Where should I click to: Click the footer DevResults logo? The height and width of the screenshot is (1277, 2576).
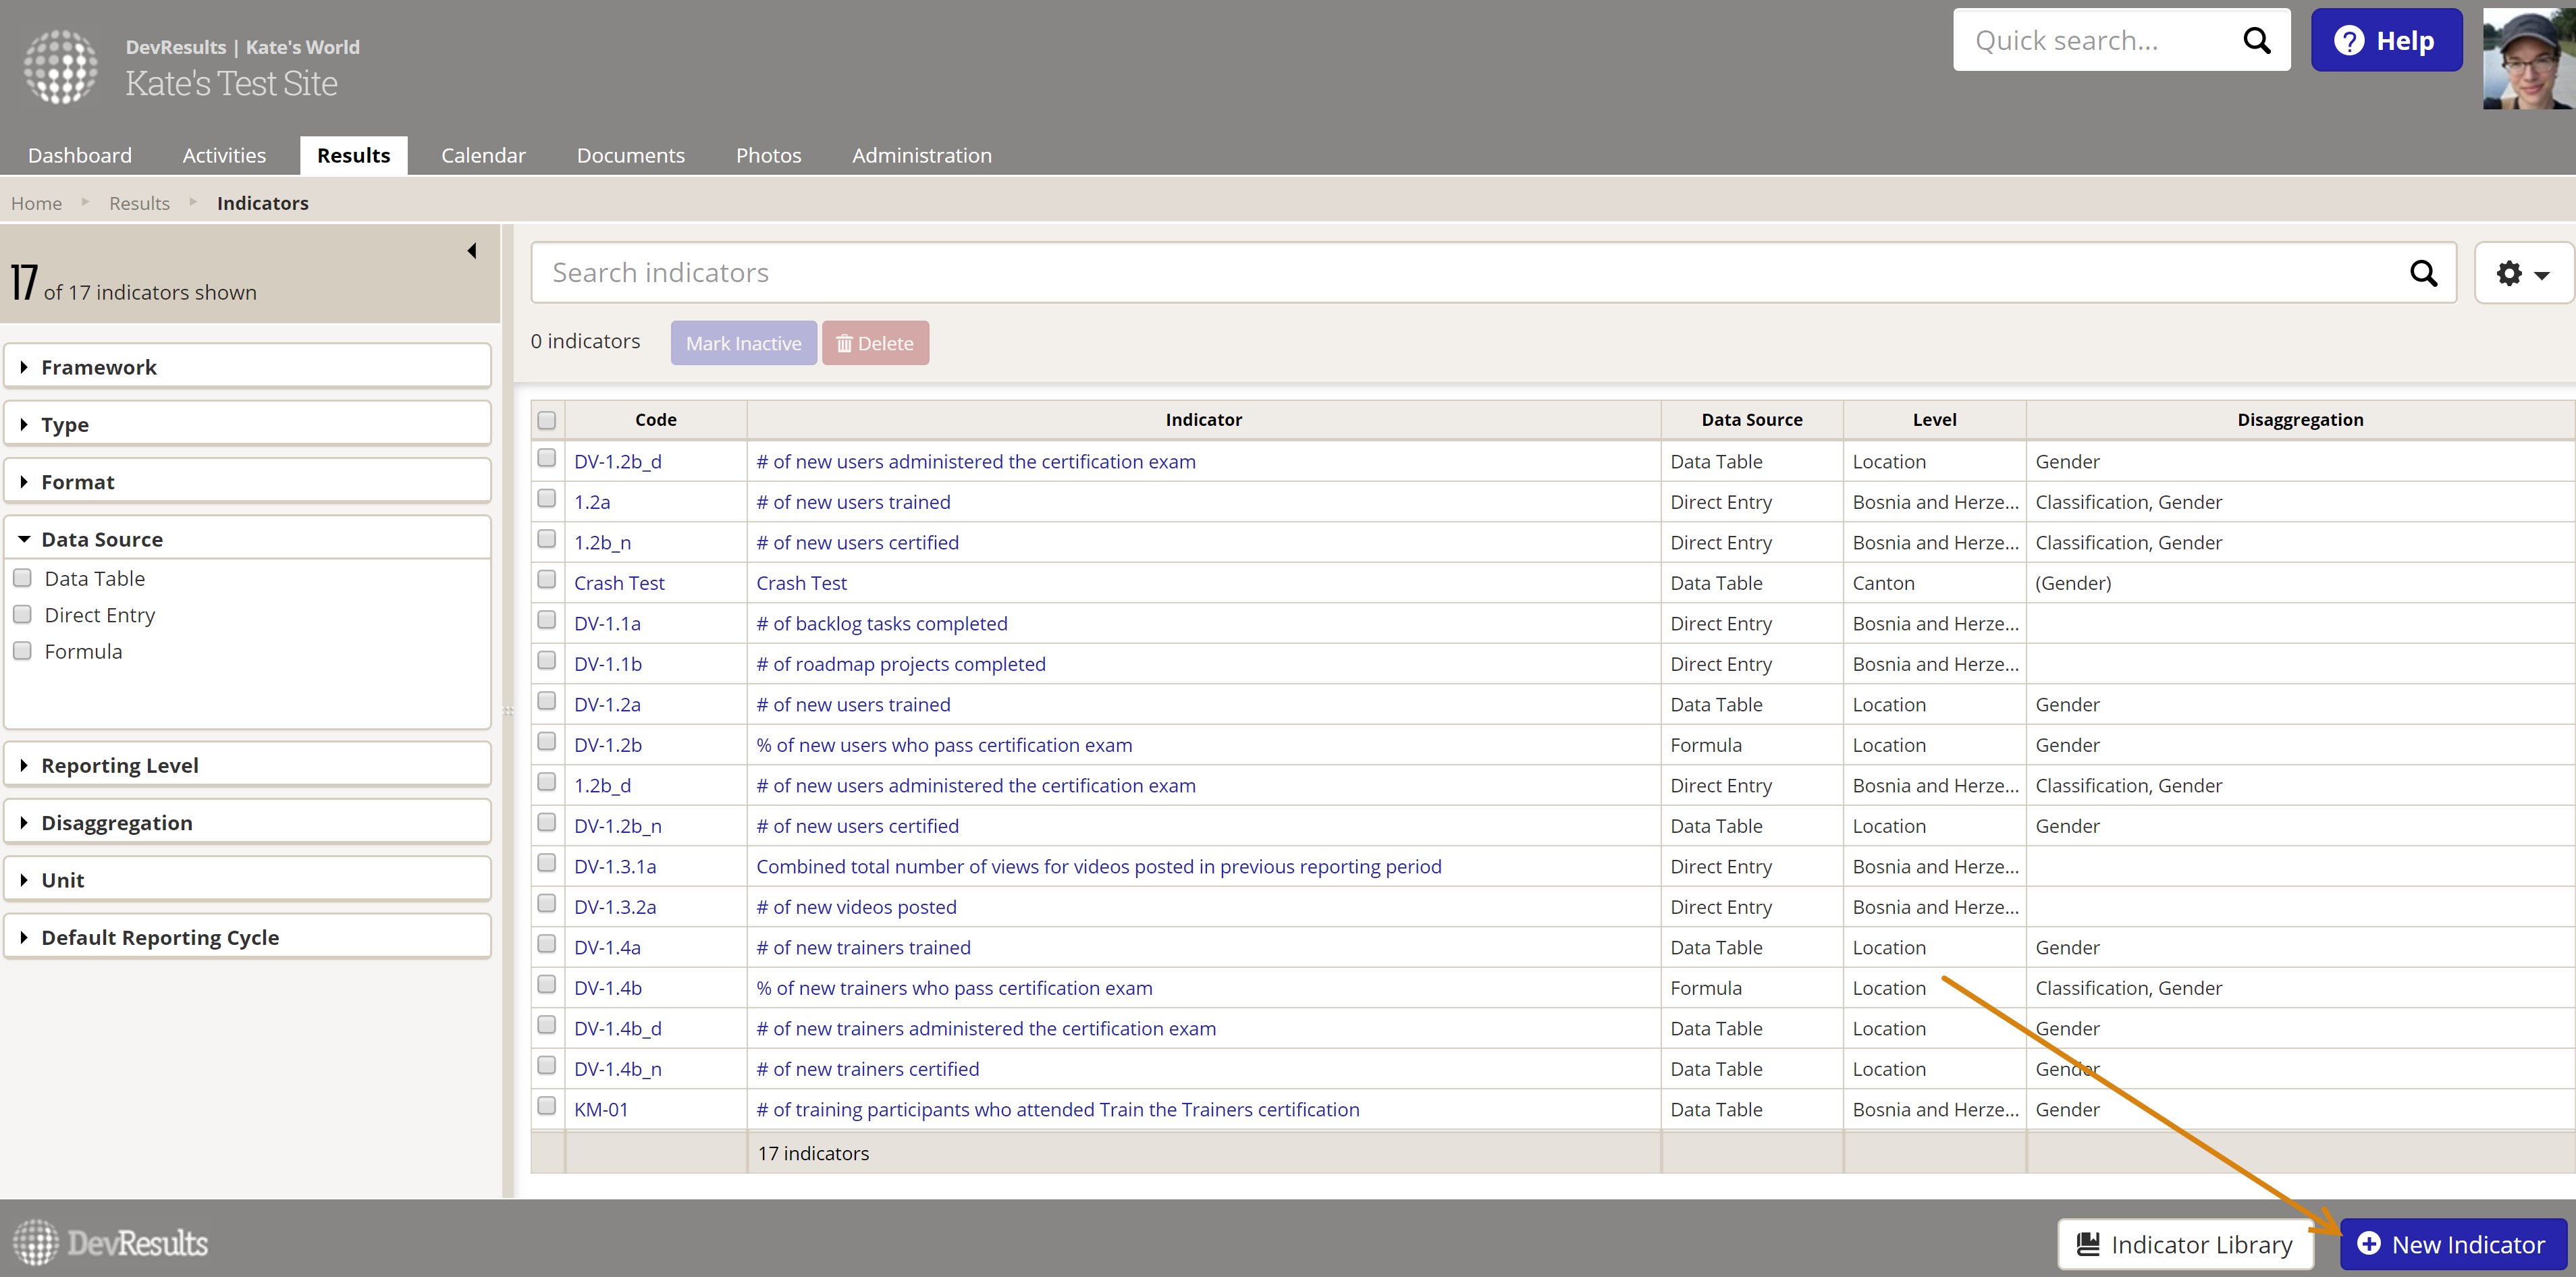(x=110, y=1243)
